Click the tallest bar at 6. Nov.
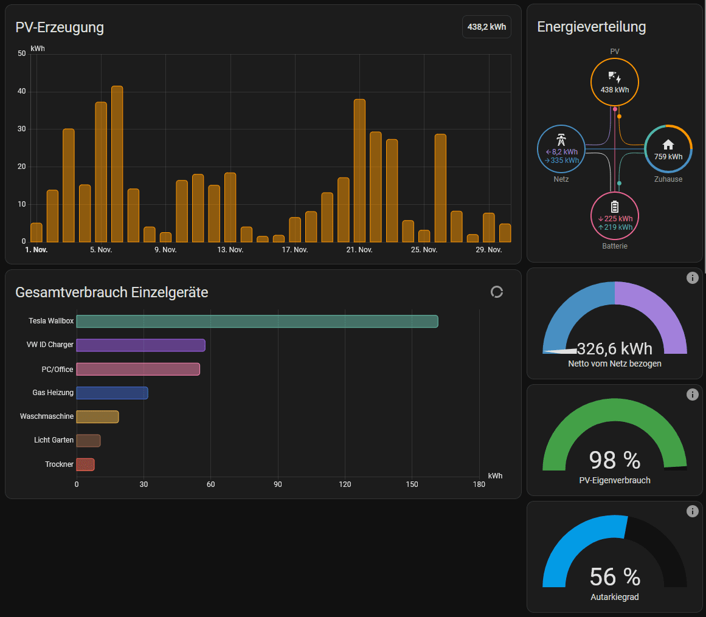This screenshot has height=617, width=706. click(x=117, y=164)
